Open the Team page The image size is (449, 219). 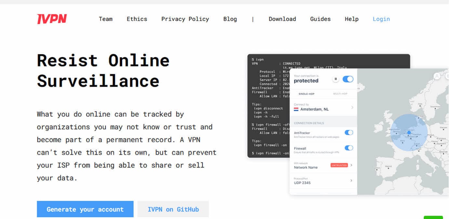106,19
